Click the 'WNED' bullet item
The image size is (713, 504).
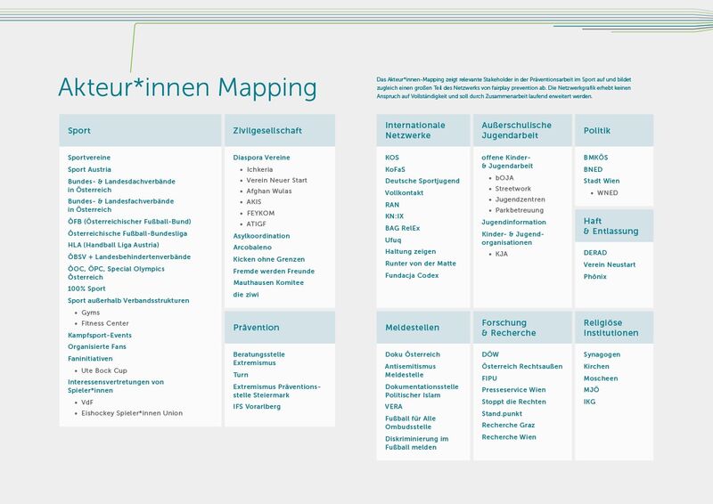pos(608,193)
